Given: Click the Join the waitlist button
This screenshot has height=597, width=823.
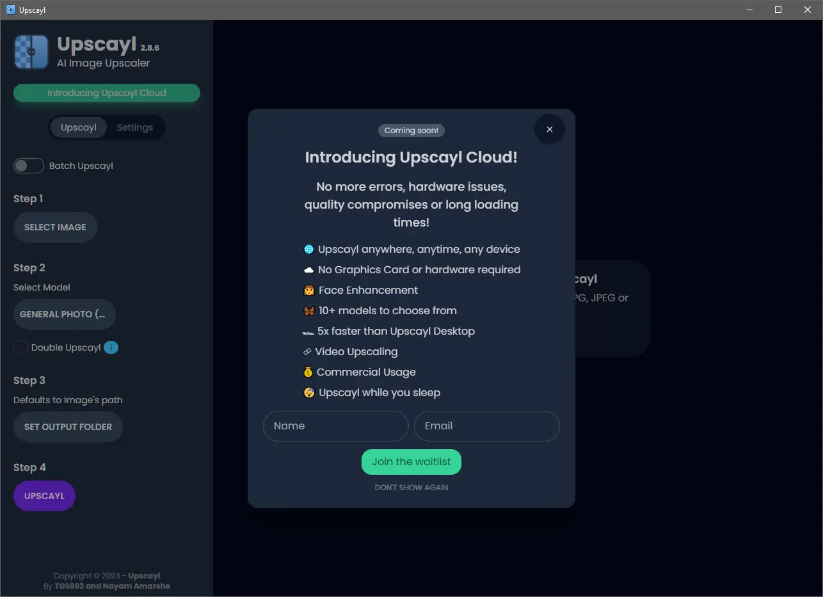Looking at the screenshot, I should 411,462.
